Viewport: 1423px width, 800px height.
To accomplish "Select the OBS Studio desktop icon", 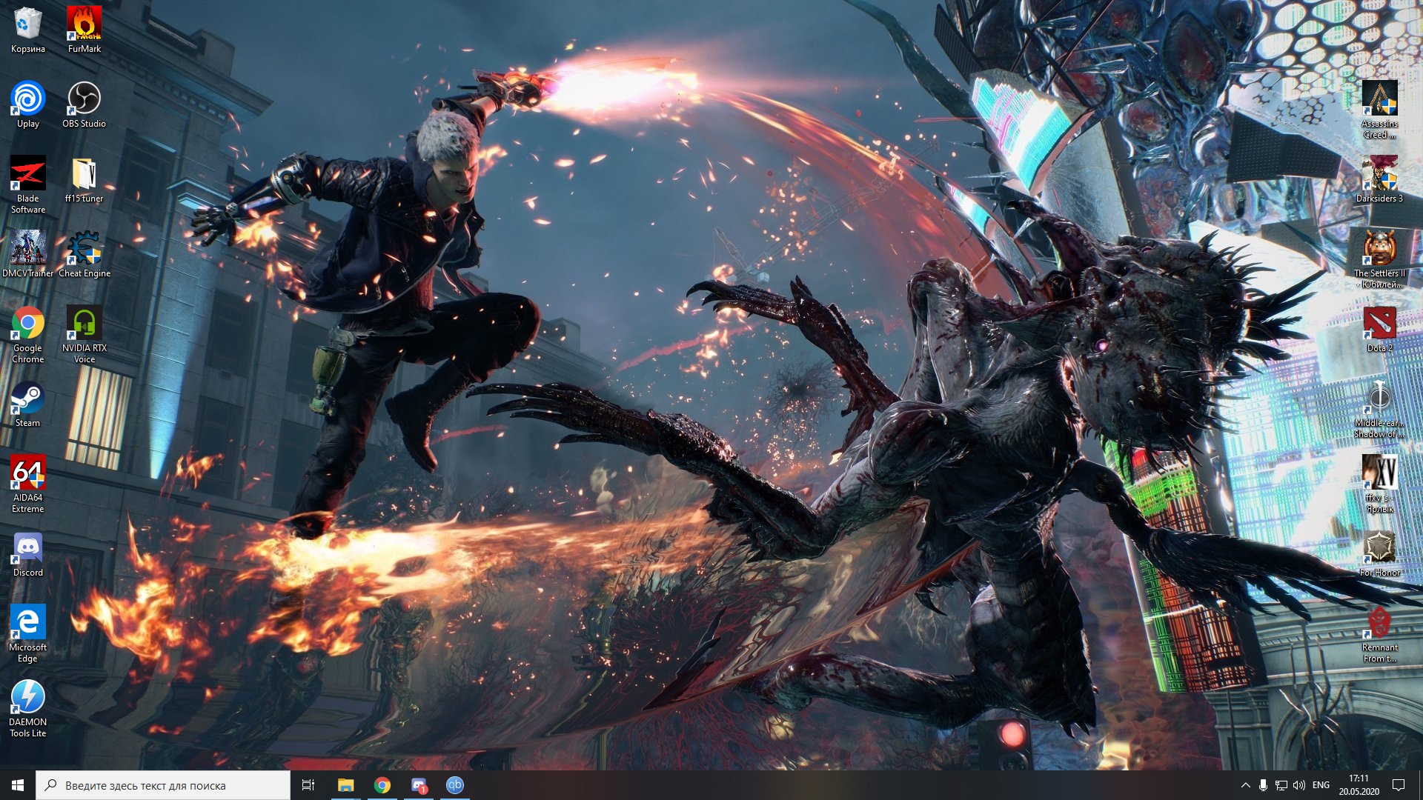I will (84, 103).
